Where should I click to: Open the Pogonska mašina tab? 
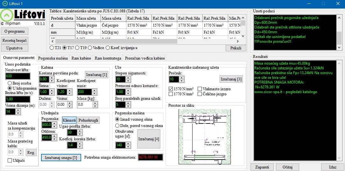53,58
